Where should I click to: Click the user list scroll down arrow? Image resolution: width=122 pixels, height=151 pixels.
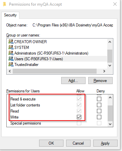110,66
